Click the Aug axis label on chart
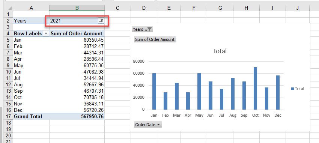 coord(233,115)
